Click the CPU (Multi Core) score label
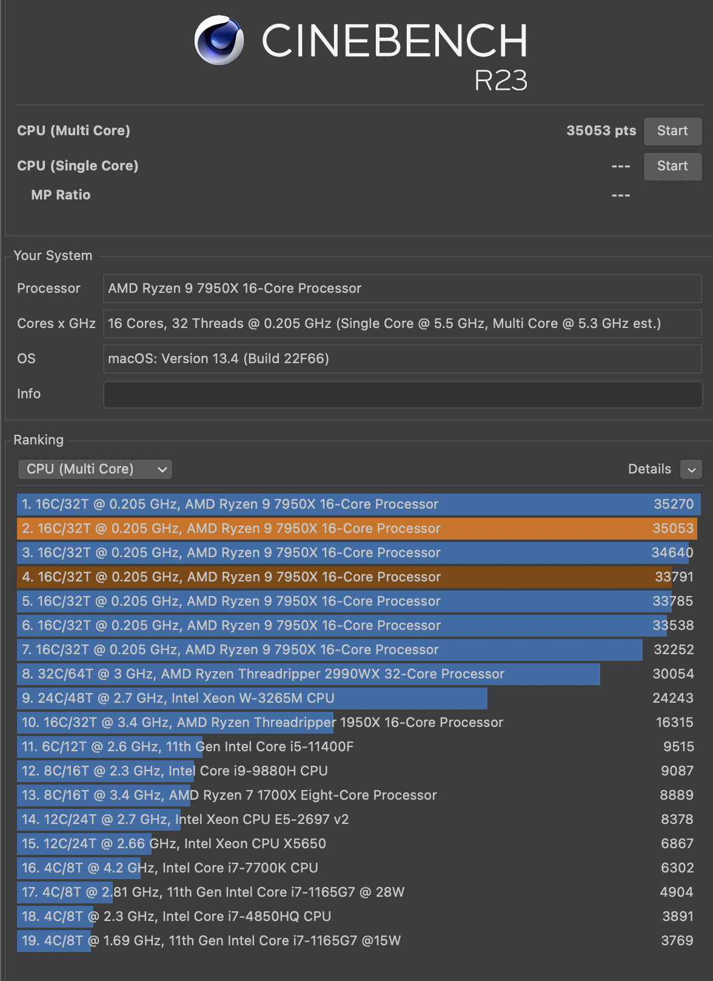This screenshot has width=713, height=981. tap(73, 131)
